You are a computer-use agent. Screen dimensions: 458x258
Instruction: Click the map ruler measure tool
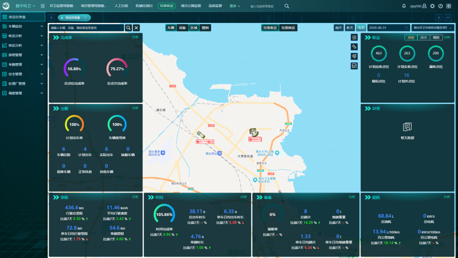pyautogui.click(x=354, y=47)
